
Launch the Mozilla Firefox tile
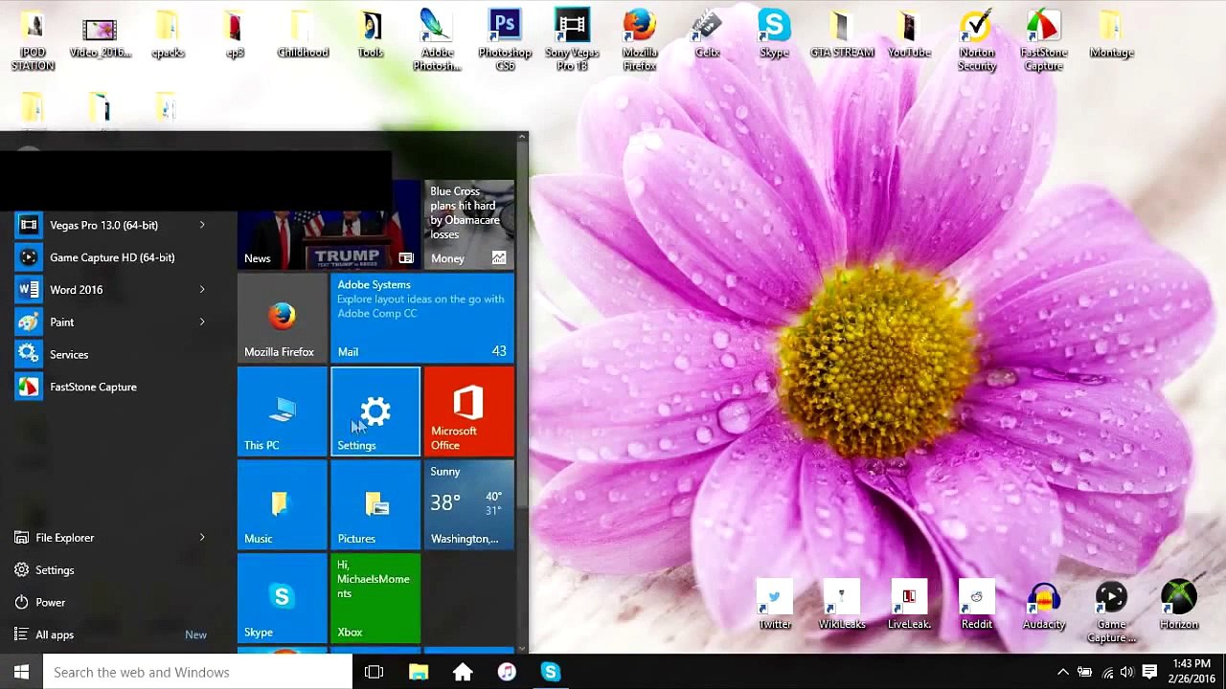(282, 318)
